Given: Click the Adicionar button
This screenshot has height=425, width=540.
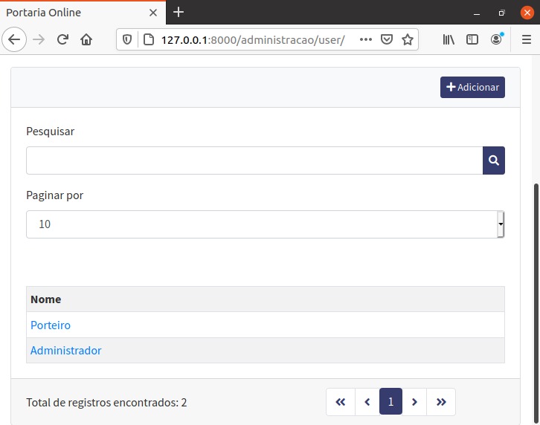Looking at the screenshot, I should pos(472,87).
